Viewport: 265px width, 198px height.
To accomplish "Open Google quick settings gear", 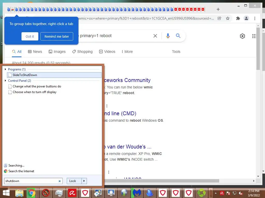I will pos(242,36).
